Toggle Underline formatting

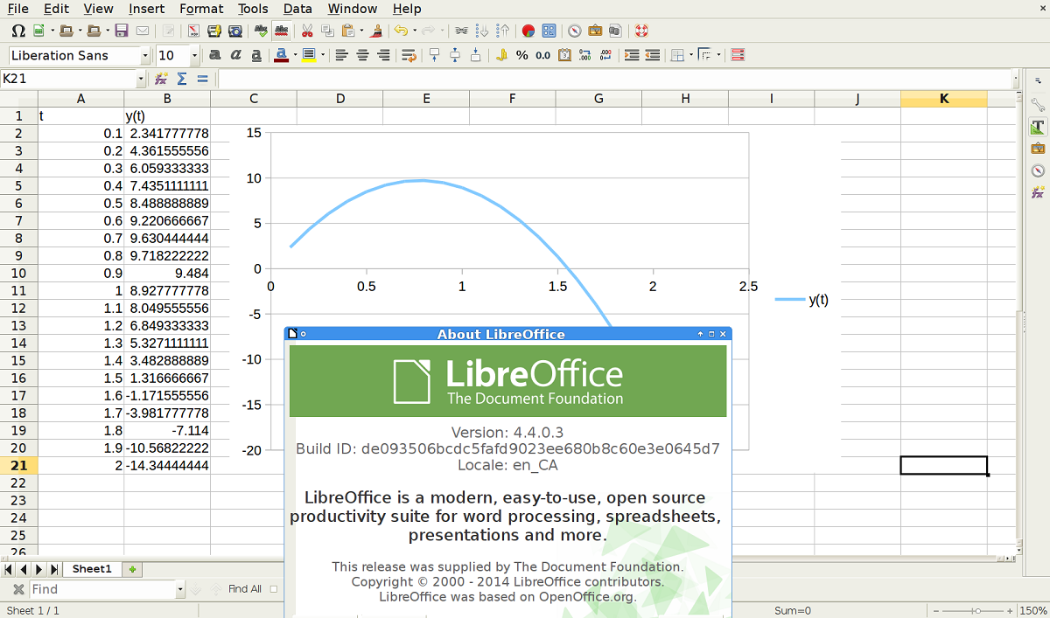[x=256, y=55]
